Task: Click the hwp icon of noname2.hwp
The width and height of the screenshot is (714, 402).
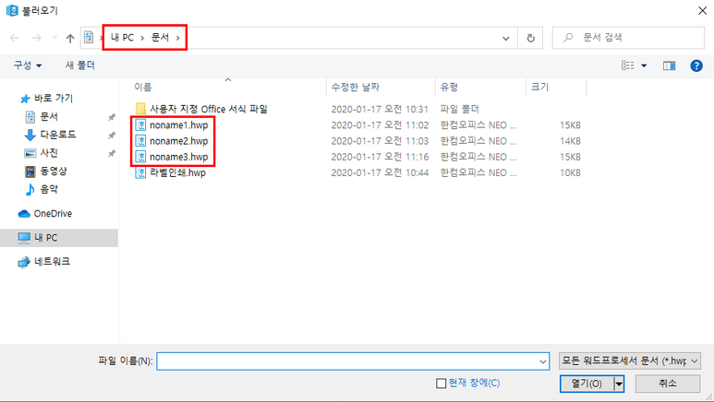Action: tap(140, 141)
